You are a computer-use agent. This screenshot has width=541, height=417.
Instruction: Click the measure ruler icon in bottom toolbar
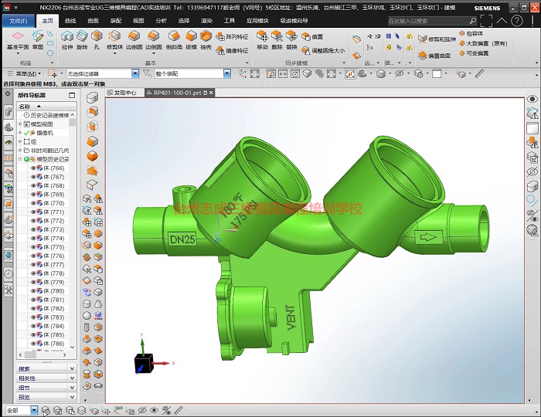179,410
